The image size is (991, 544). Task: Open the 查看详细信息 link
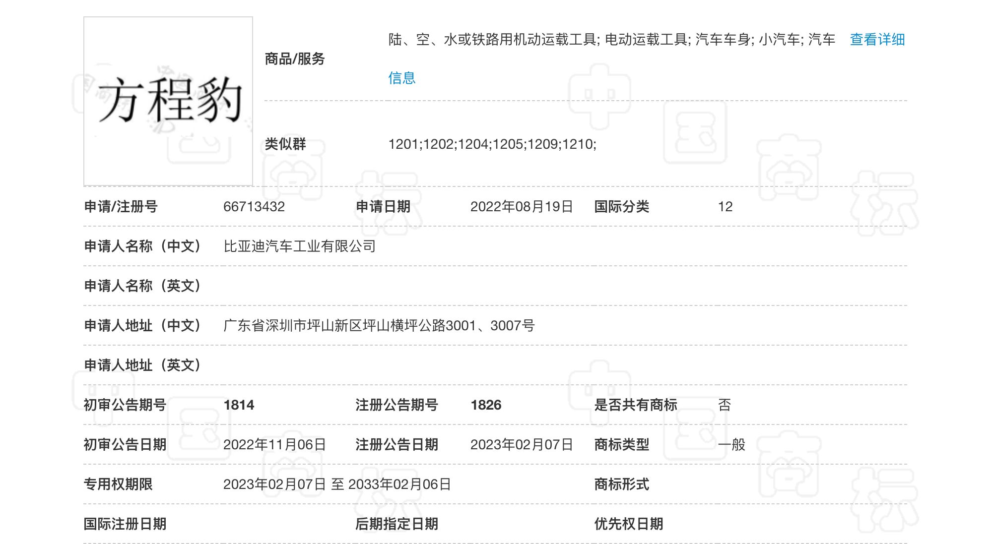(877, 40)
